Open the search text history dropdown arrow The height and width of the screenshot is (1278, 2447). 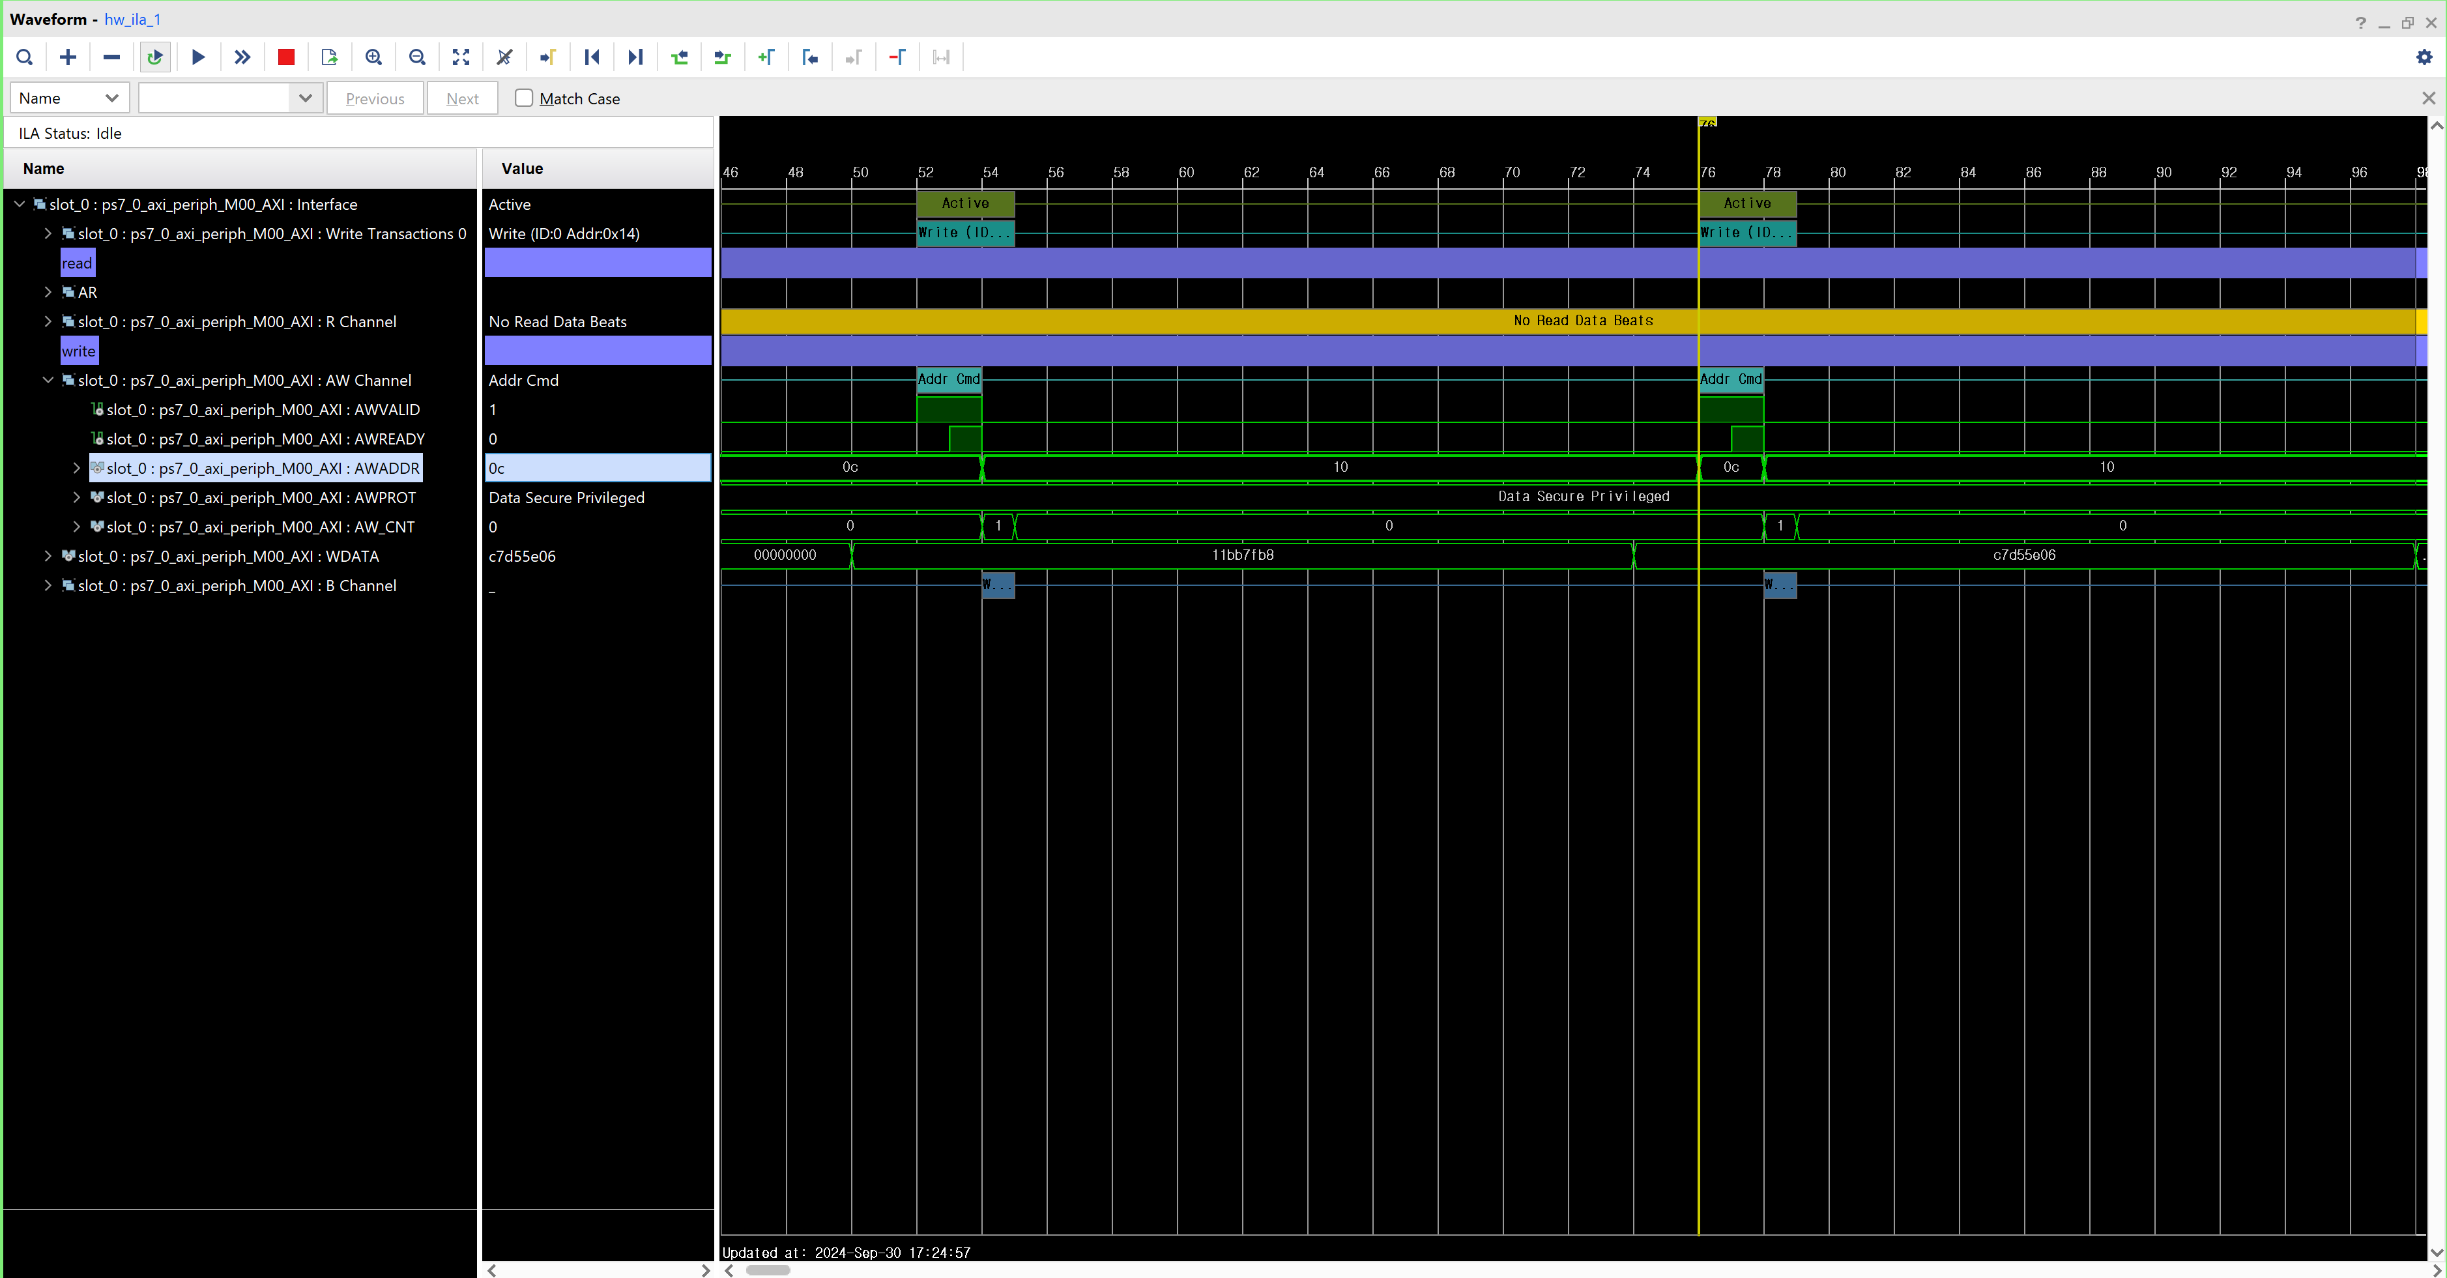(x=305, y=98)
